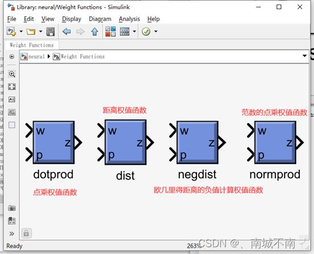
Task: Click the p input port of dist
Action: pos(101,155)
